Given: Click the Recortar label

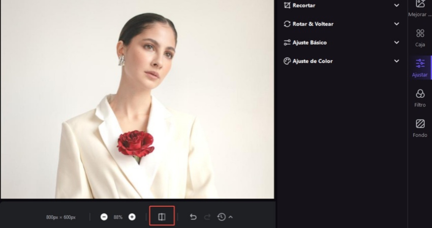Looking at the screenshot, I should tap(303, 6).
